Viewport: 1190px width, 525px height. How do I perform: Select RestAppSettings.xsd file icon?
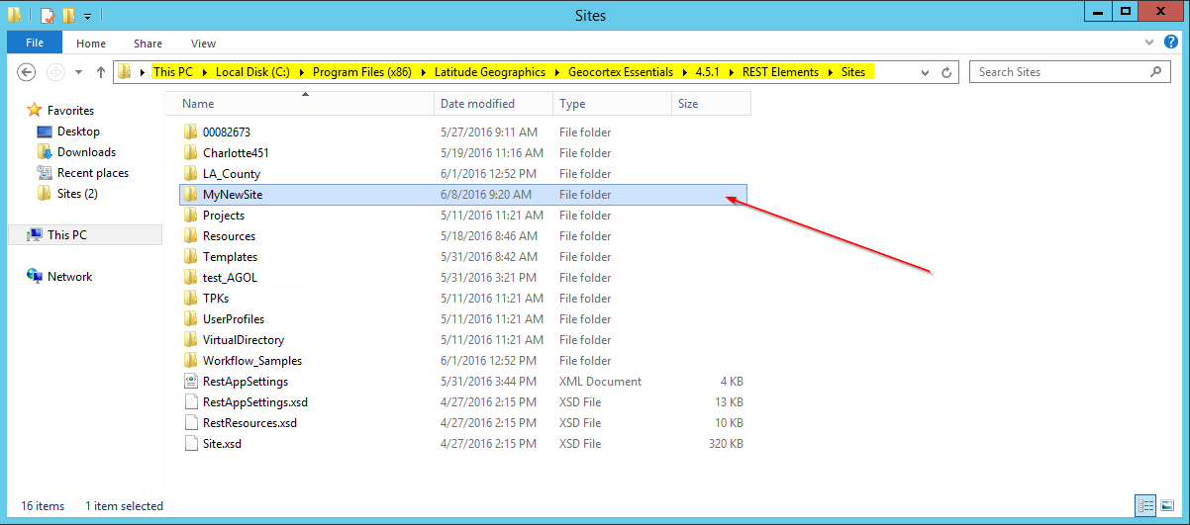click(191, 402)
